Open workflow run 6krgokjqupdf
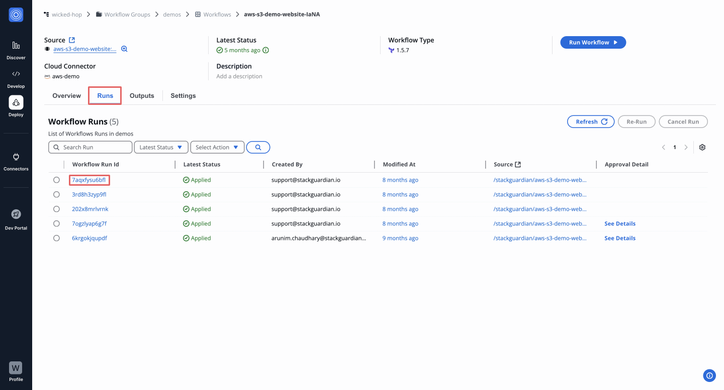 pos(89,238)
